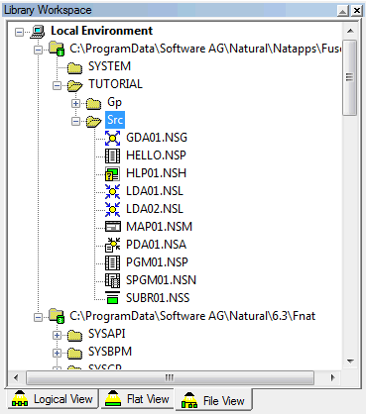Viewport: 366px width, 414px height.
Task: Click the SYSBPM folder icon
Action: [x=75, y=353]
